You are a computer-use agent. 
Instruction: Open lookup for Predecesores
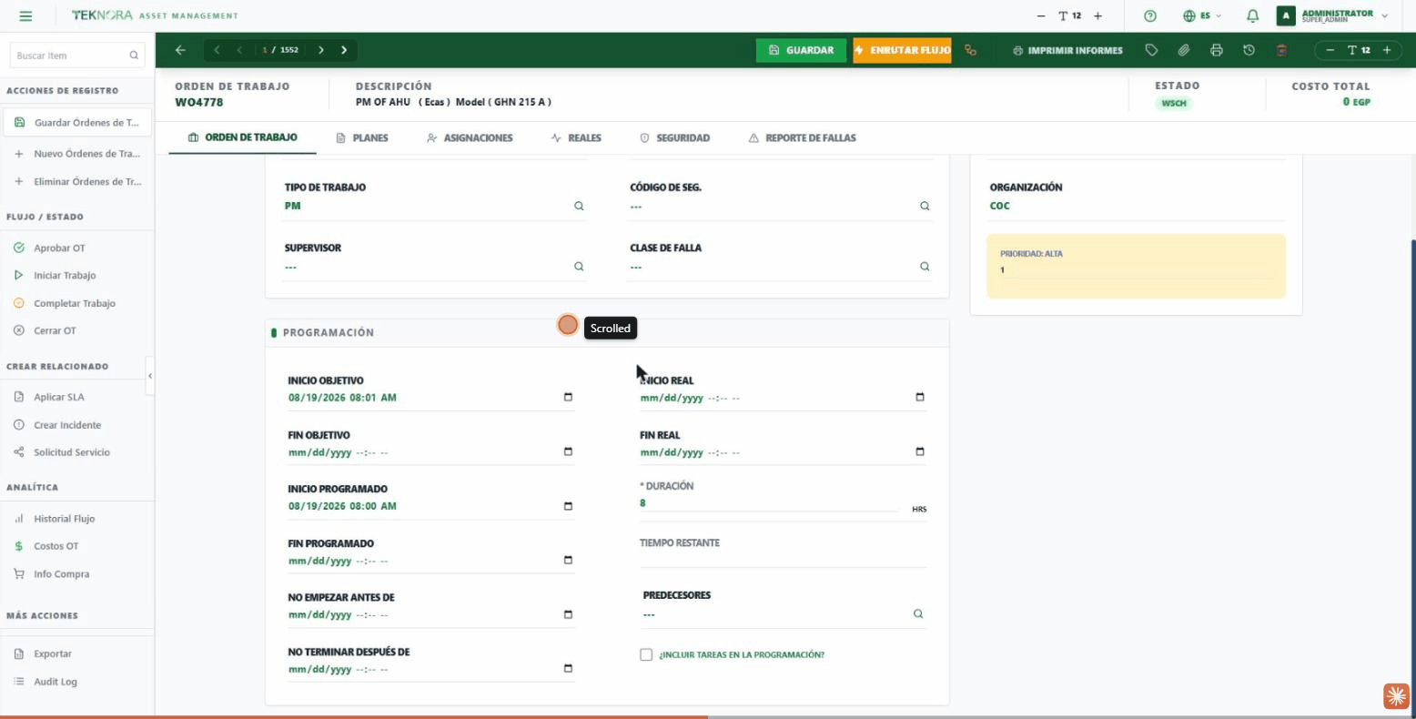tap(918, 614)
